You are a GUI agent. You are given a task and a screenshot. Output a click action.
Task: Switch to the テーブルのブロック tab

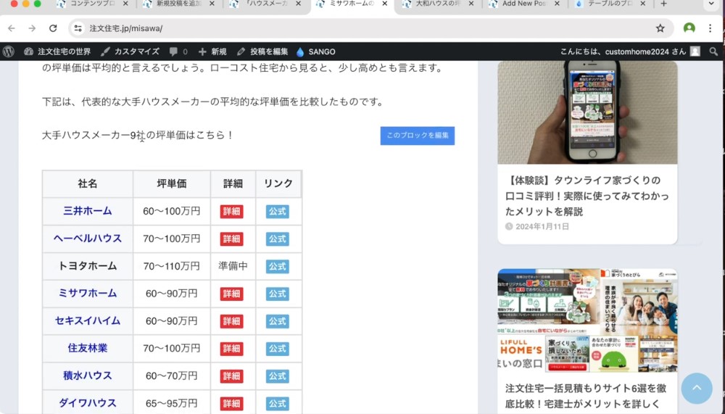(610, 4)
